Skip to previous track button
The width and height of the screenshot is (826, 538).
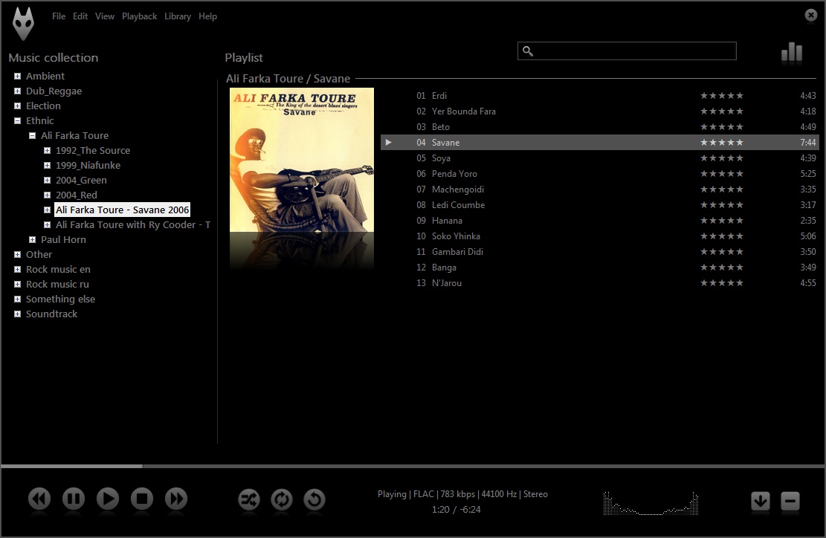[x=39, y=499]
